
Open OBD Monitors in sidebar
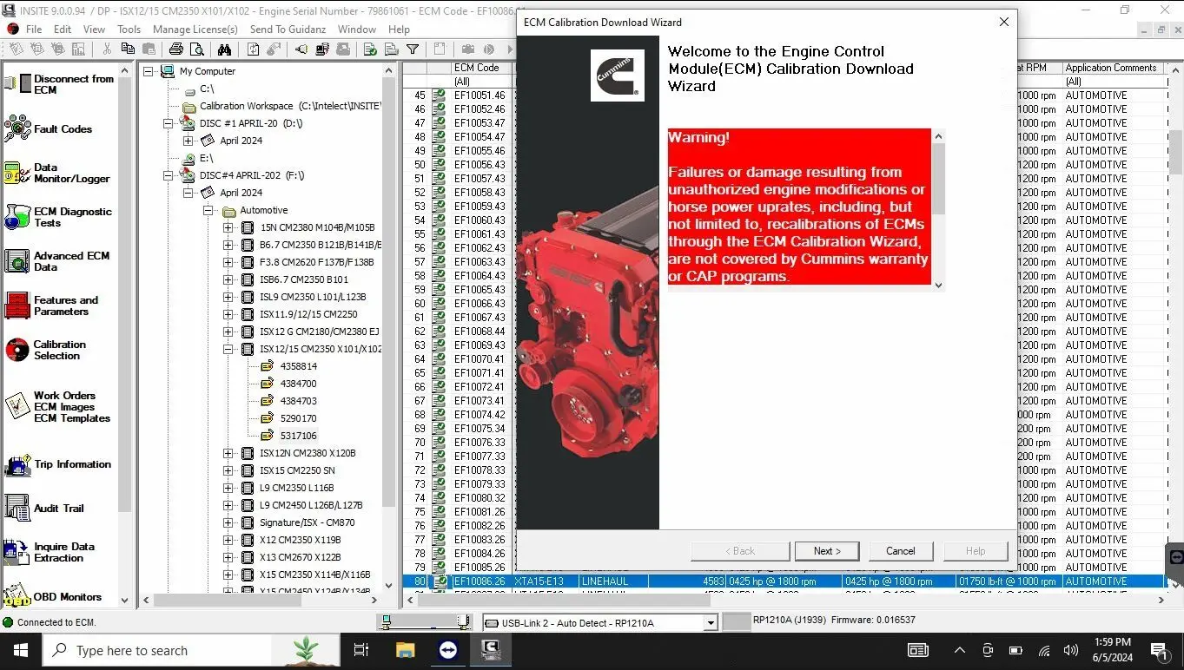click(53, 597)
